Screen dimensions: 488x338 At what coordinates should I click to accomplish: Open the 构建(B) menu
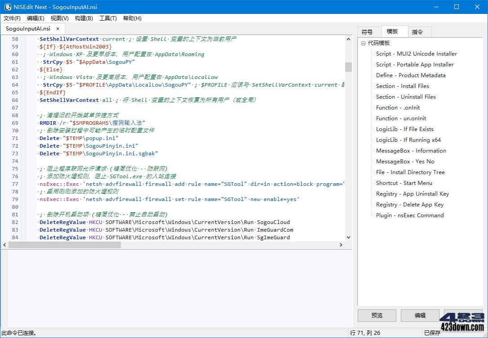coord(84,18)
